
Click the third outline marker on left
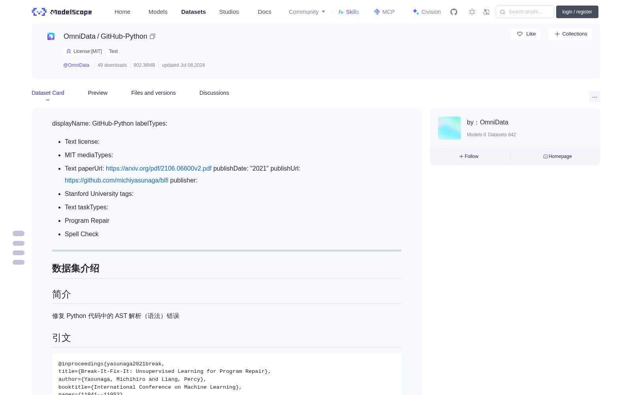(19, 253)
